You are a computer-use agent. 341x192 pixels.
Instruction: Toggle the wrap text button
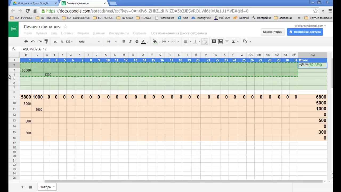(x=205, y=42)
